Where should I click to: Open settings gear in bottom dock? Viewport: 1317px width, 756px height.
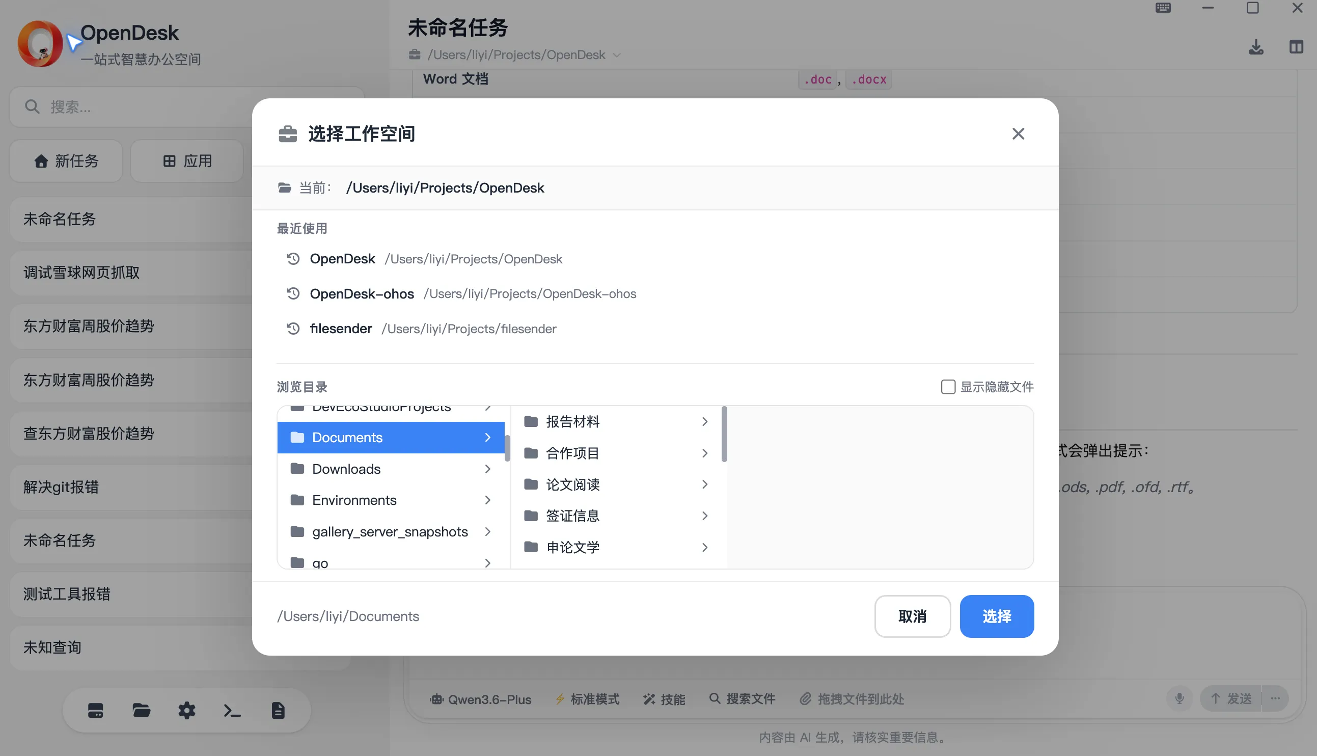pyautogui.click(x=187, y=710)
